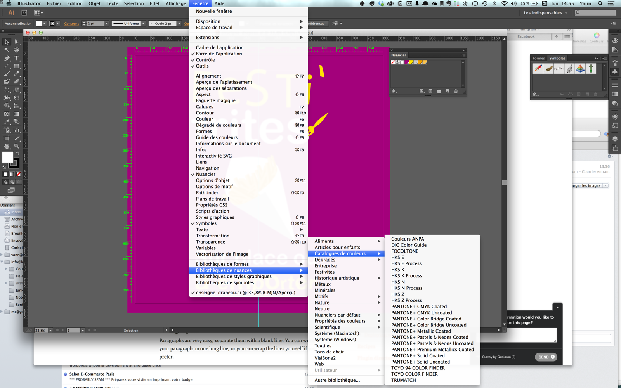621x388 pixels.
Task: Select the Eyedropper tool
Action: (7, 122)
